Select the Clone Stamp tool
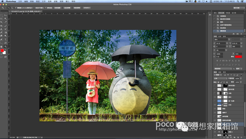246x139 pixels. [x=2, y=29]
